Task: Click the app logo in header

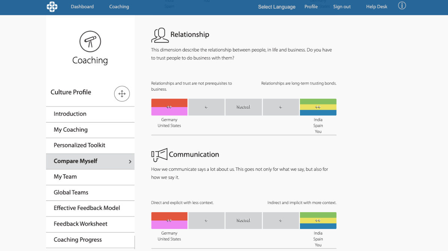Action: click(x=52, y=7)
